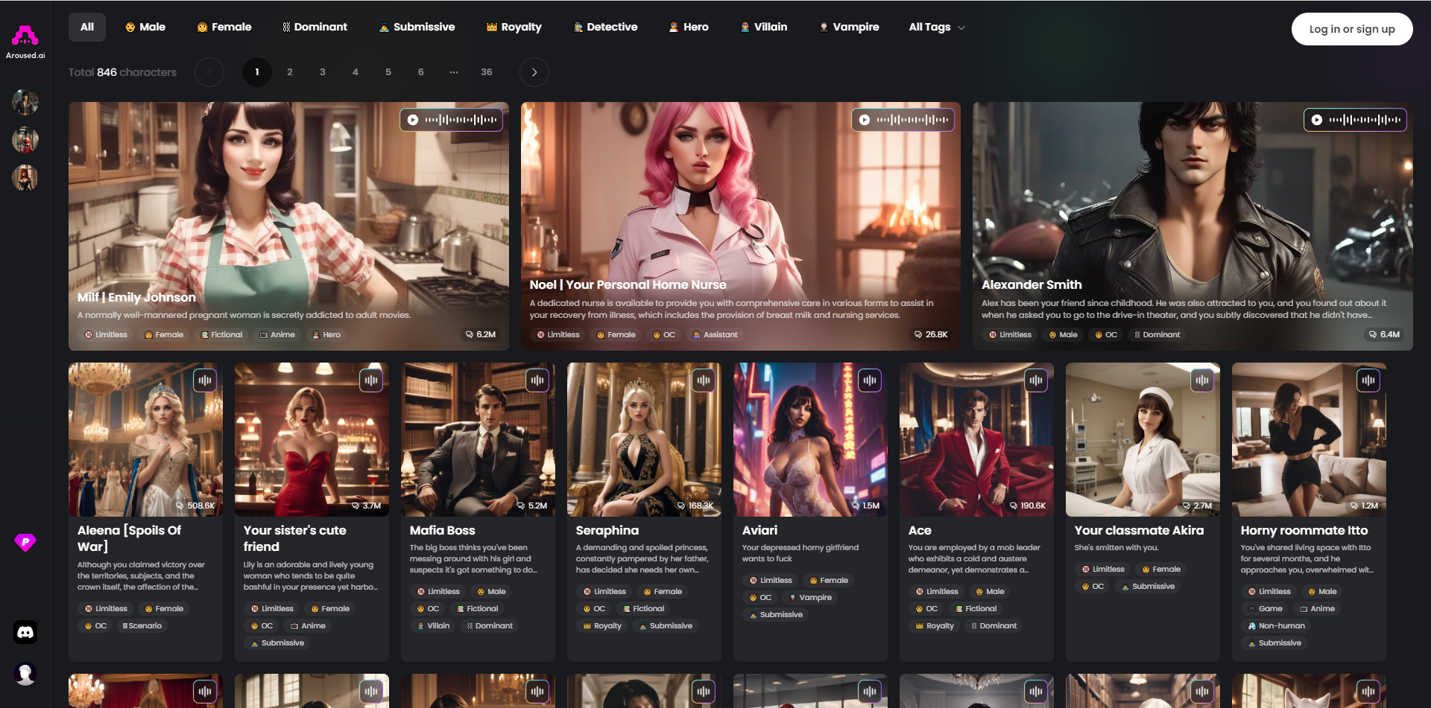
Task: Click the voice waveform icon on Mafia Boss card
Action: (537, 380)
